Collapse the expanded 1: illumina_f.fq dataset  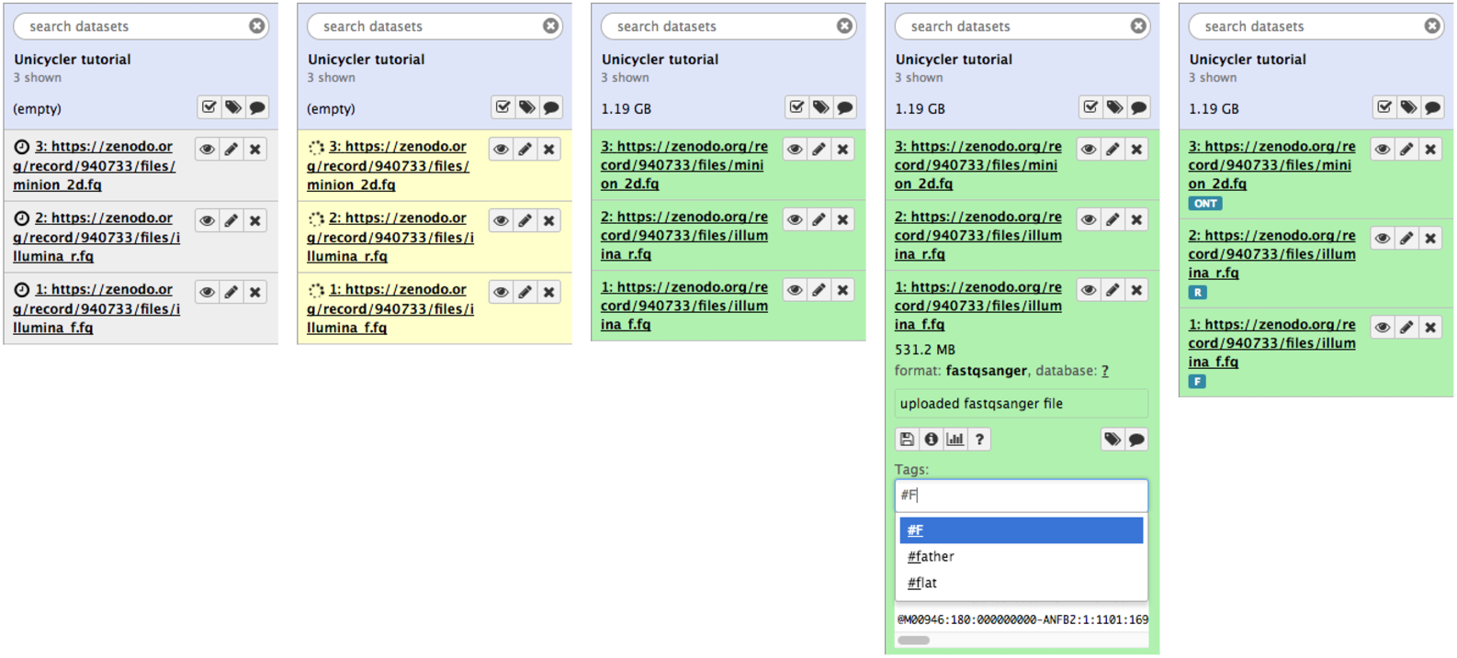[978, 306]
